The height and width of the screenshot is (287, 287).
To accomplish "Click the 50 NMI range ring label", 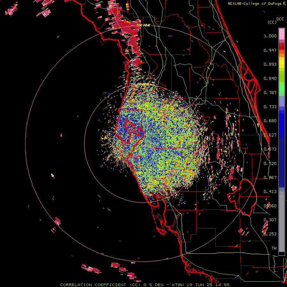I will [x=143, y=85].
